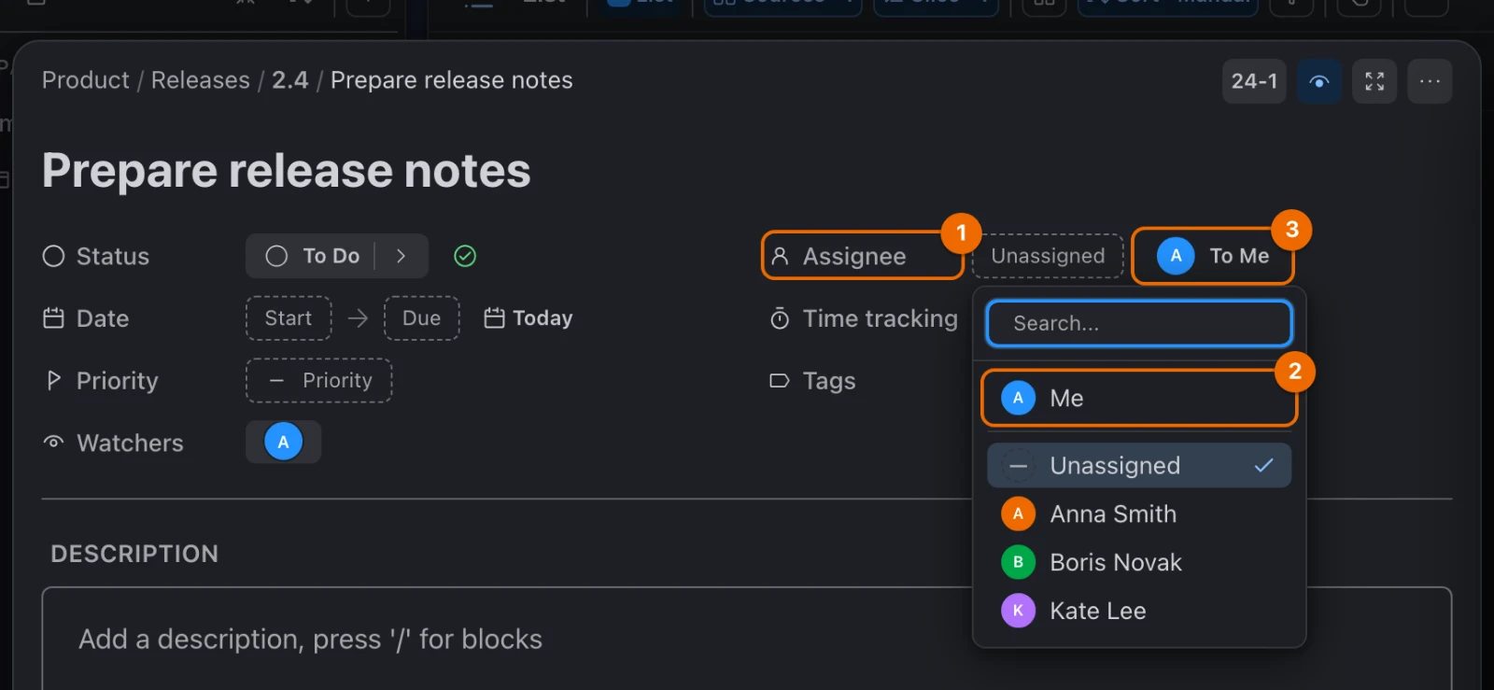The image size is (1494, 690).
Task: Open the Priority selector
Action: [319, 381]
